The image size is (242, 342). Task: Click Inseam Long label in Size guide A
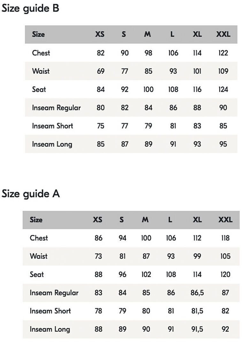tap(50, 329)
